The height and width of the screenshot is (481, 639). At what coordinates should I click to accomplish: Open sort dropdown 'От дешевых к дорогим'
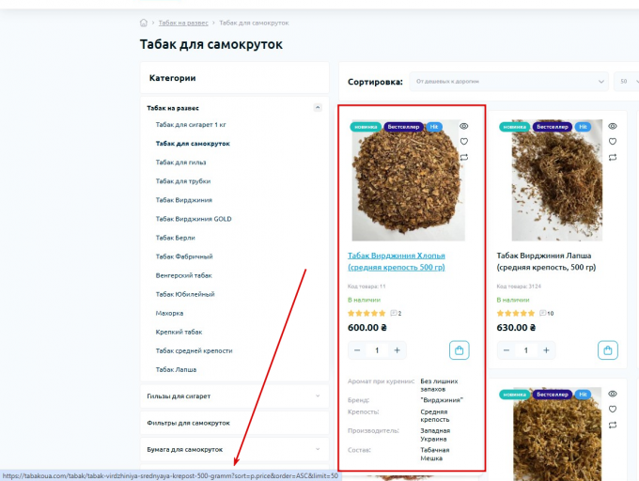coord(508,82)
